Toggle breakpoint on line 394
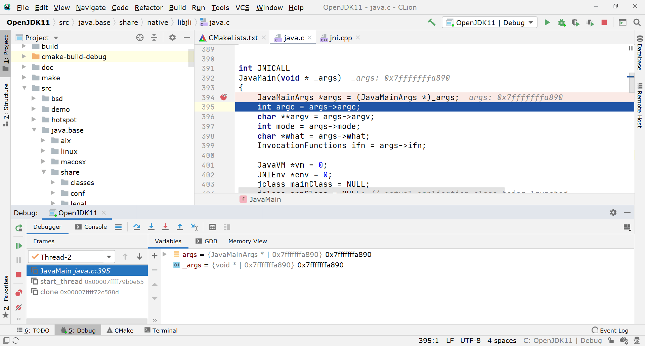This screenshot has height=346, width=645. tap(224, 97)
